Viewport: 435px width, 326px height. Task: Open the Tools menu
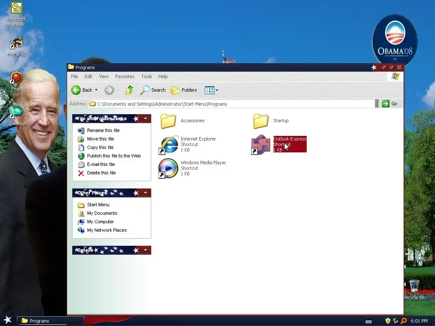(147, 76)
